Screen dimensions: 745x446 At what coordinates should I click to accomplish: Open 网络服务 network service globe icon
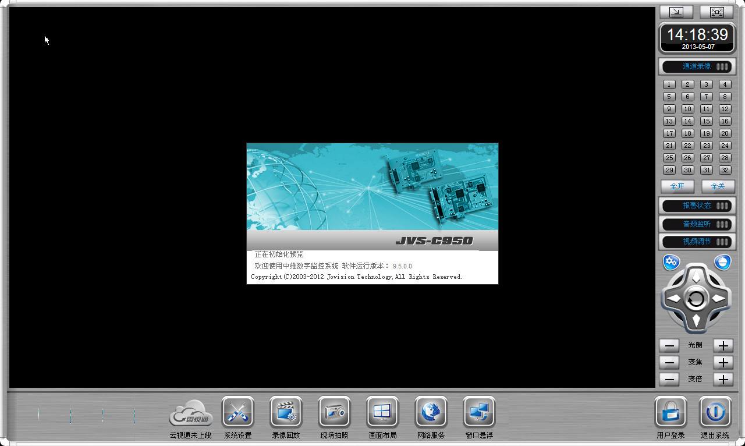pyautogui.click(x=431, y=412)
